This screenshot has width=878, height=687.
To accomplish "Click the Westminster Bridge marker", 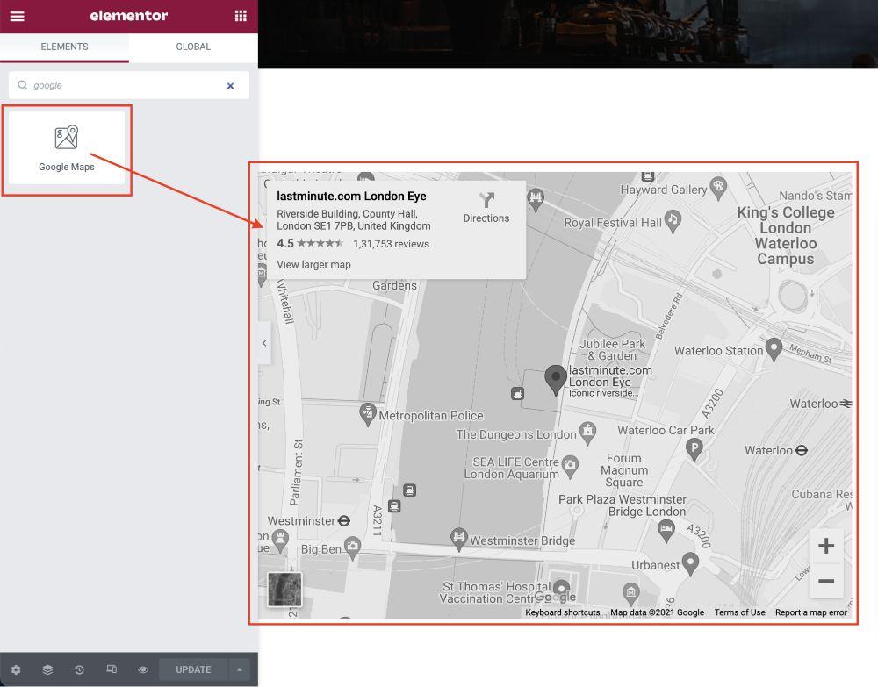I will coord(459,540).
